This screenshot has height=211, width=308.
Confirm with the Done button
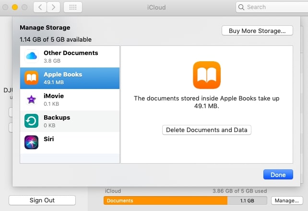[x=278, y=175]
